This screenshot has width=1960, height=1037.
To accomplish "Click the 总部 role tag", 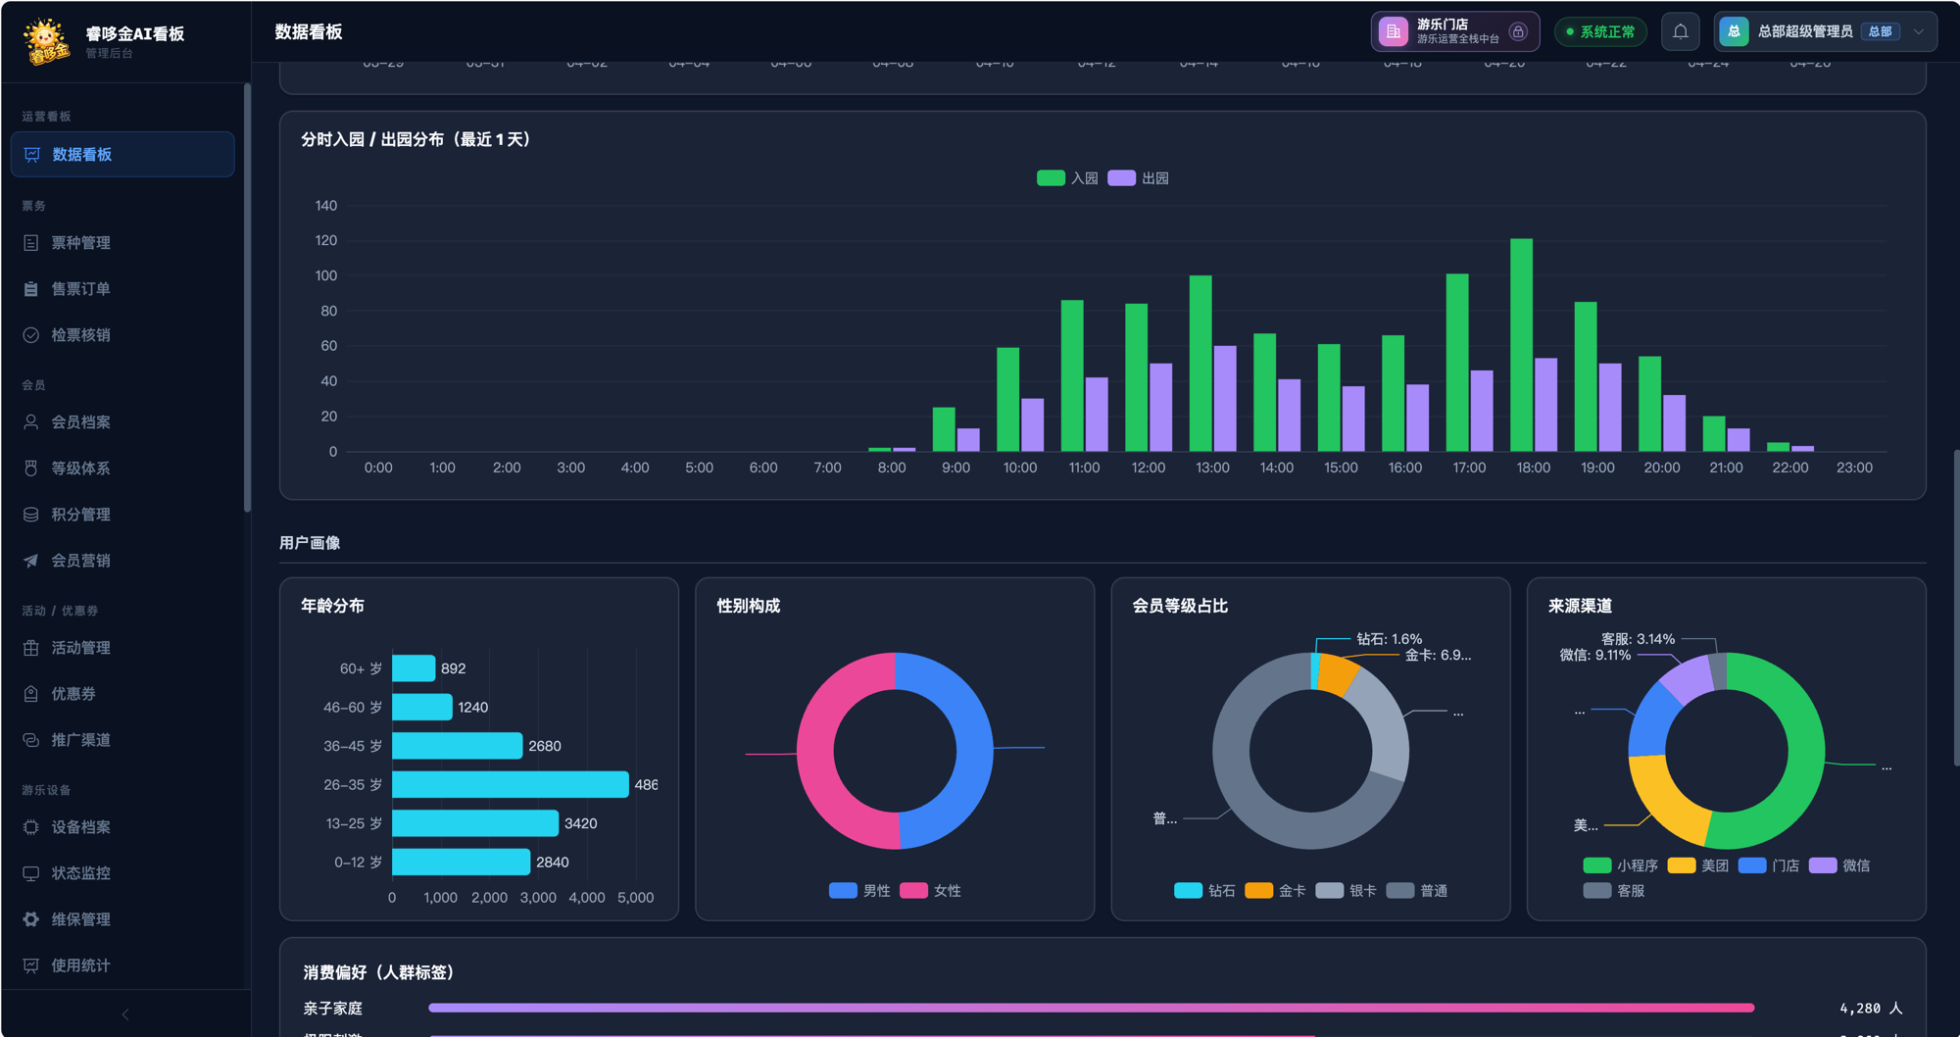I will click(x=1880, y=31).
